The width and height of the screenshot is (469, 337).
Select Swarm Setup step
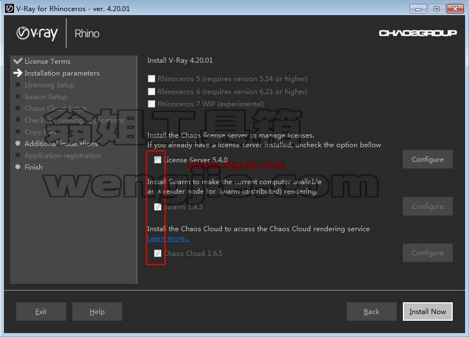pos(46,96)
